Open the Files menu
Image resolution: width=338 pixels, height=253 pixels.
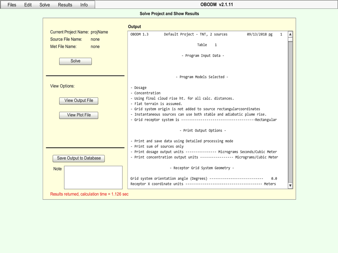[x=12, y=5]
